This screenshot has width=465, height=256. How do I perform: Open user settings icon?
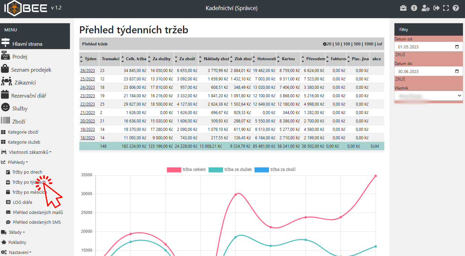point(425,8)
